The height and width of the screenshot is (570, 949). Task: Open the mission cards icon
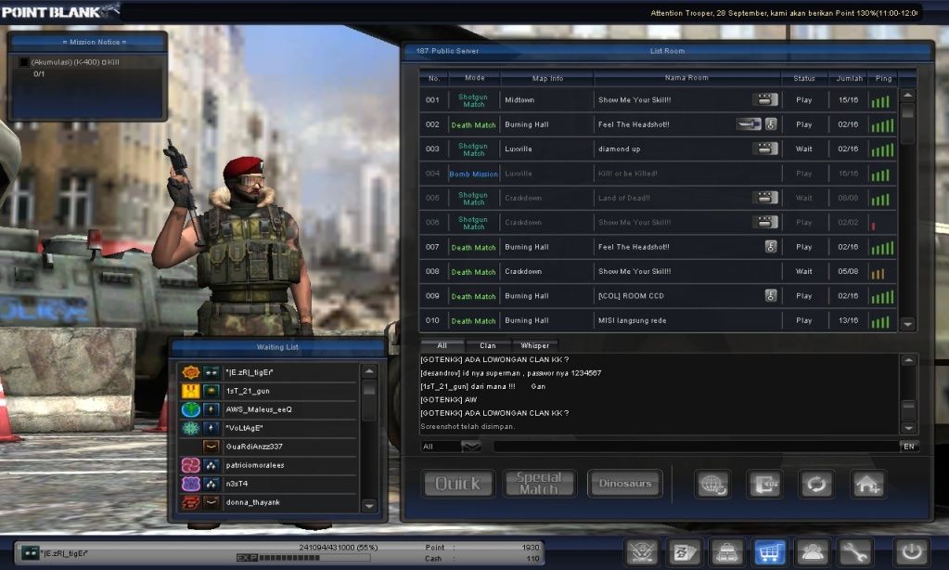[x=685, y=551]
